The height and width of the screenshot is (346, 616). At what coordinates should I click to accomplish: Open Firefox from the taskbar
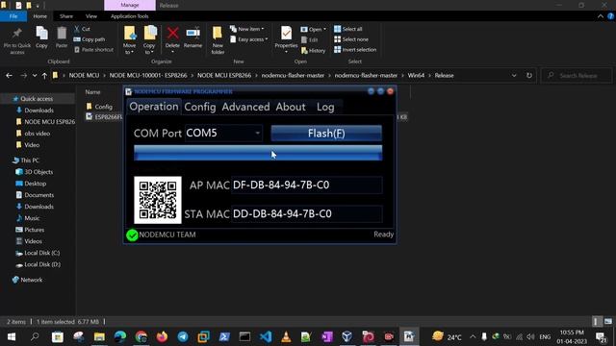click(162, 336)
